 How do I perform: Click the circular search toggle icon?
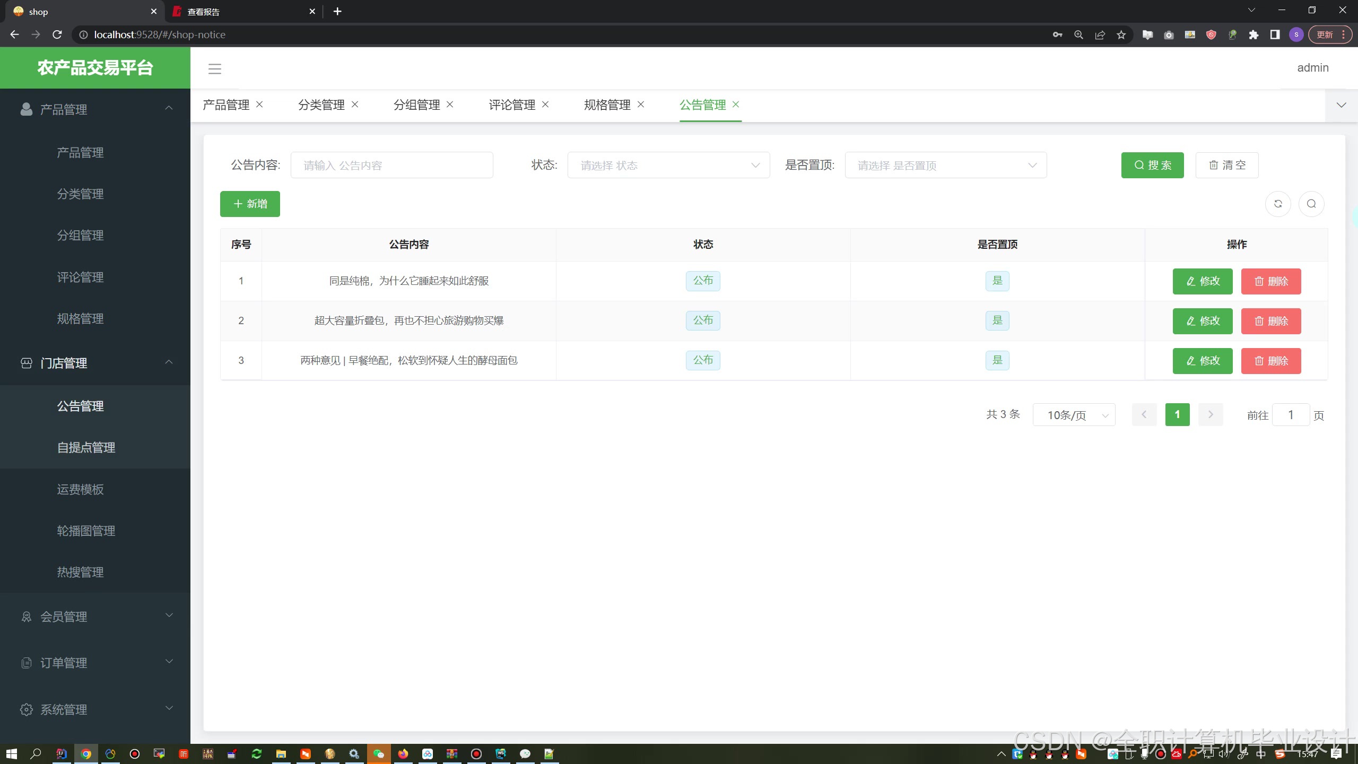click(x=1311, y=204)
